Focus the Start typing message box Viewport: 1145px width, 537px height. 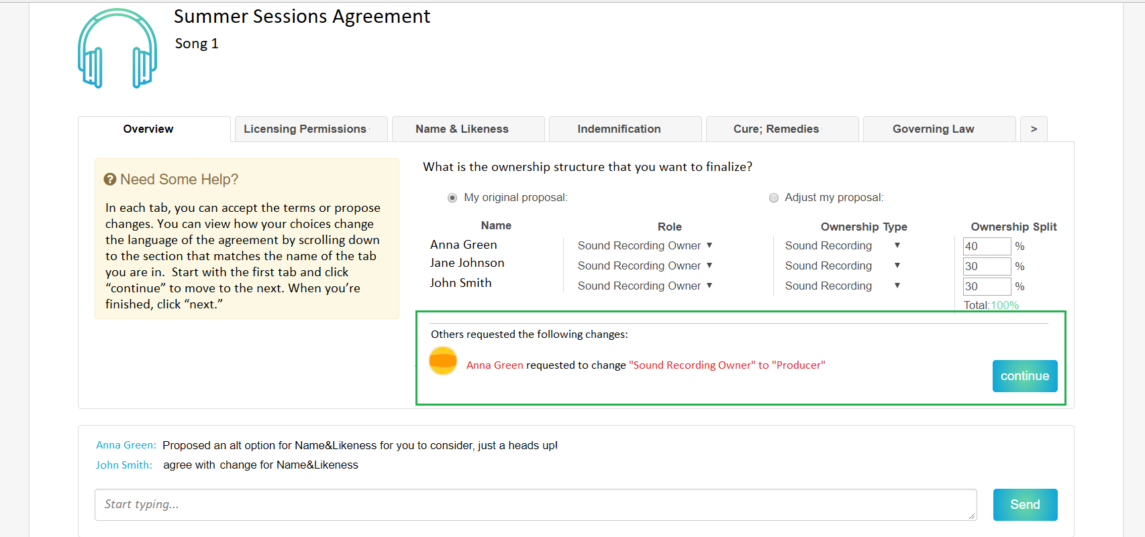coord(535,505)
